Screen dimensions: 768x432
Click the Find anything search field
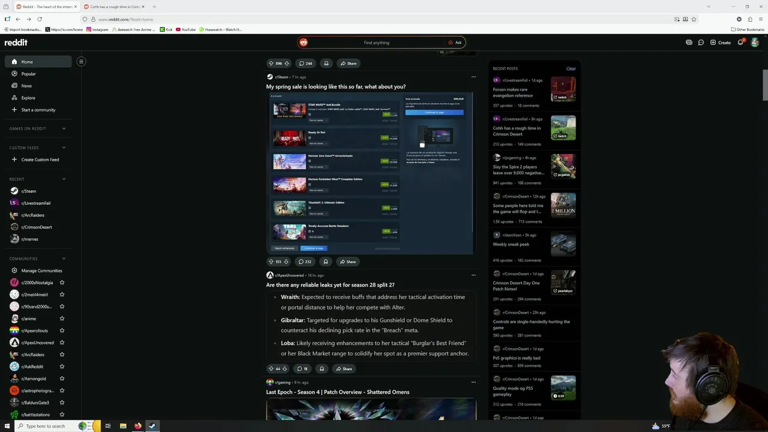[x=376, y=43]
